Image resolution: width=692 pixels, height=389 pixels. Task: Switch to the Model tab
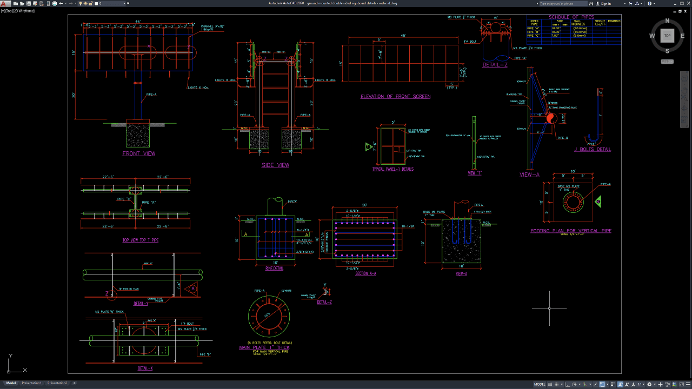[x=11, y=383]
